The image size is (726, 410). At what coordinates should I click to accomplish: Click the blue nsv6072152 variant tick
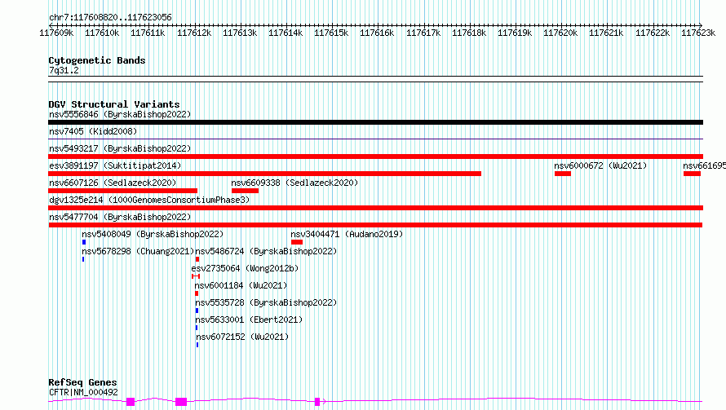coord(197,345)
